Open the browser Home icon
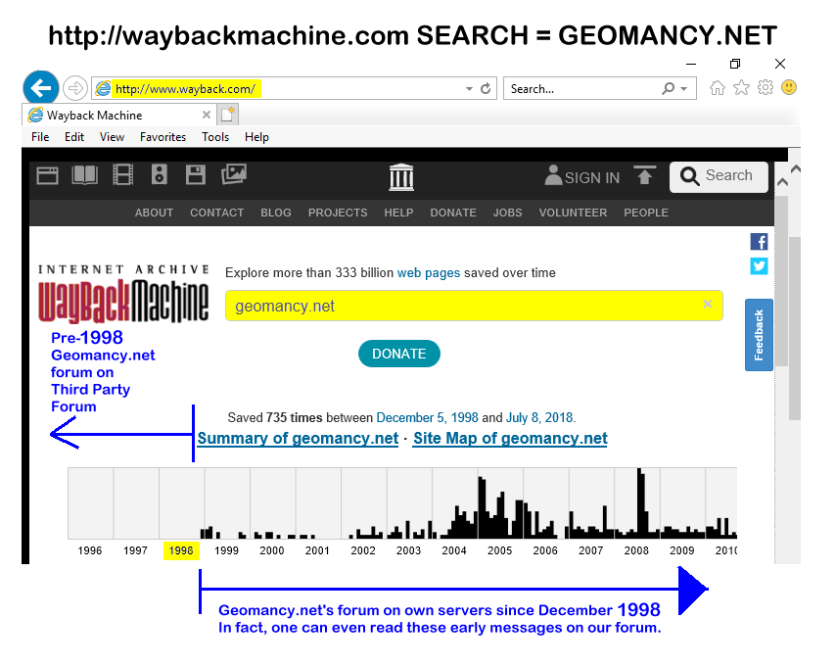This screenshot has width=836, height=666. 718,87
